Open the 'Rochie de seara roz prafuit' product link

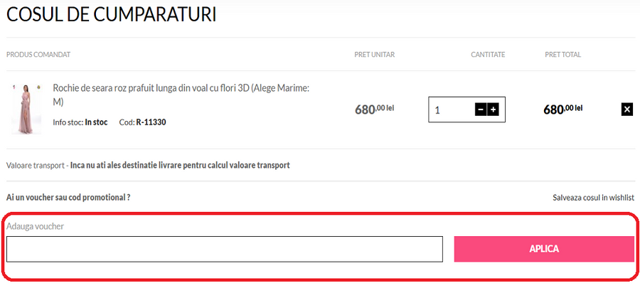(x=181, y=94)
